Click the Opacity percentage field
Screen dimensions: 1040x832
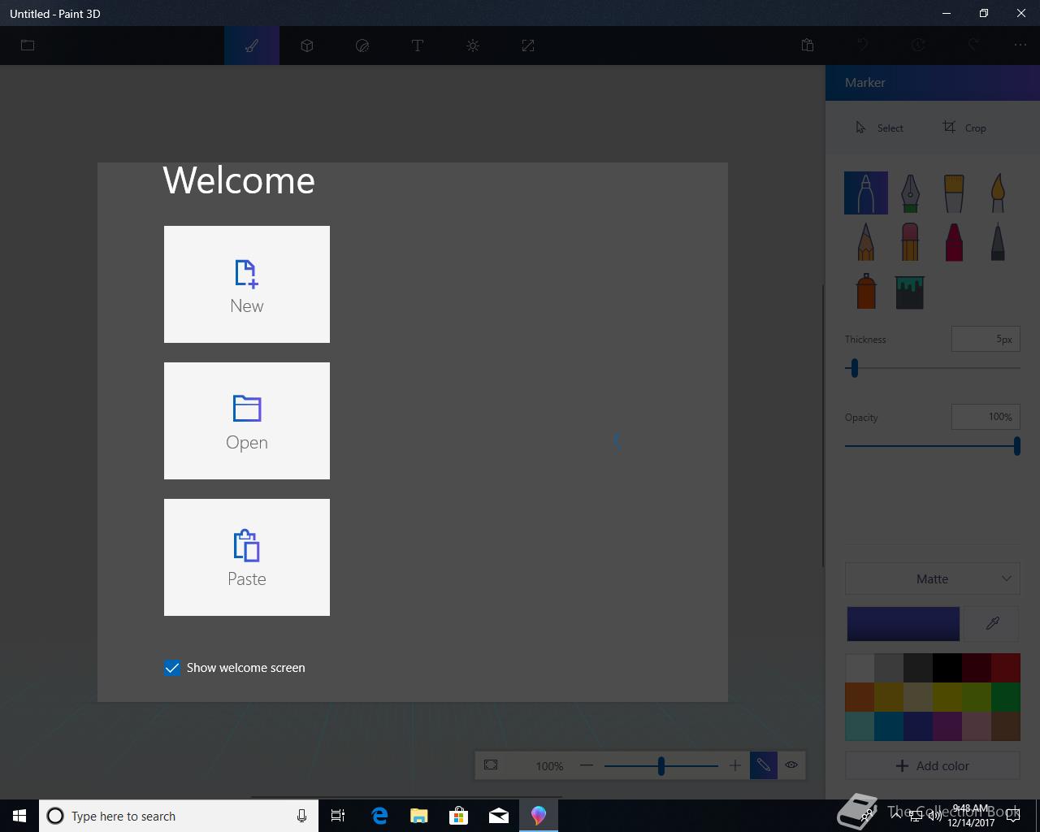[986, 417]
